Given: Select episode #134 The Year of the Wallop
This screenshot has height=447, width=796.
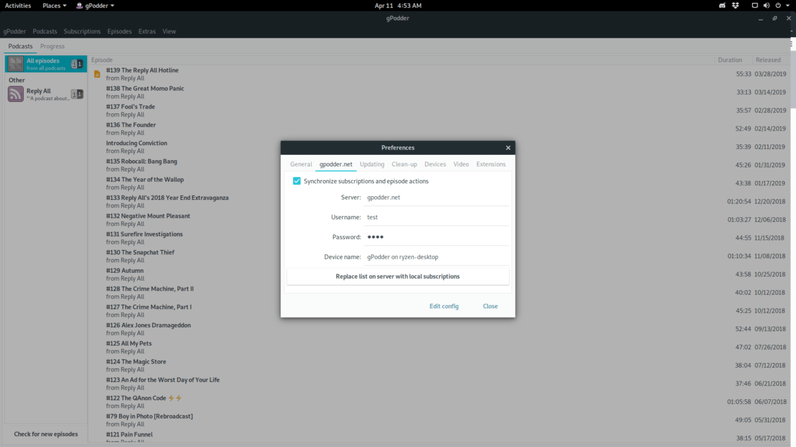Looking at the screenshot, I should point(439,183).
